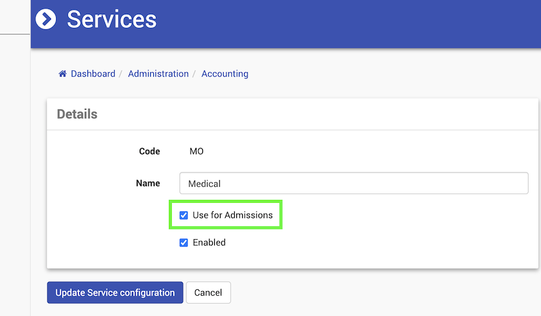Focus the Name input field
The height and width of the screenshot is (316, 541).
point(353,183)
